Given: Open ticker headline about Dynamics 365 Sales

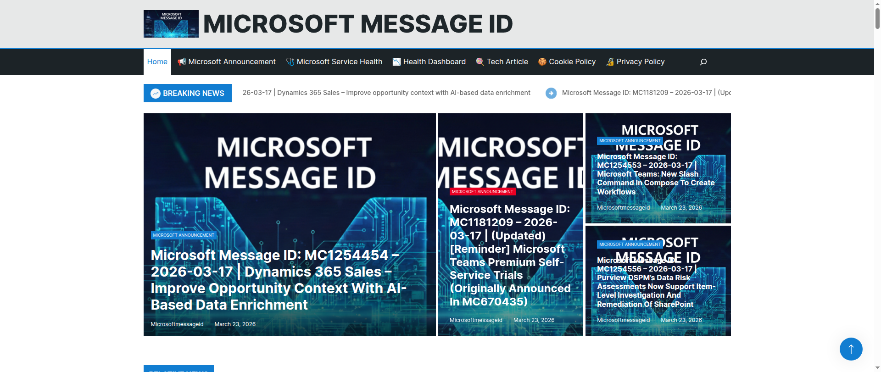Looking at the screenshot, I should pyautogui.click(x=386, y=93).
